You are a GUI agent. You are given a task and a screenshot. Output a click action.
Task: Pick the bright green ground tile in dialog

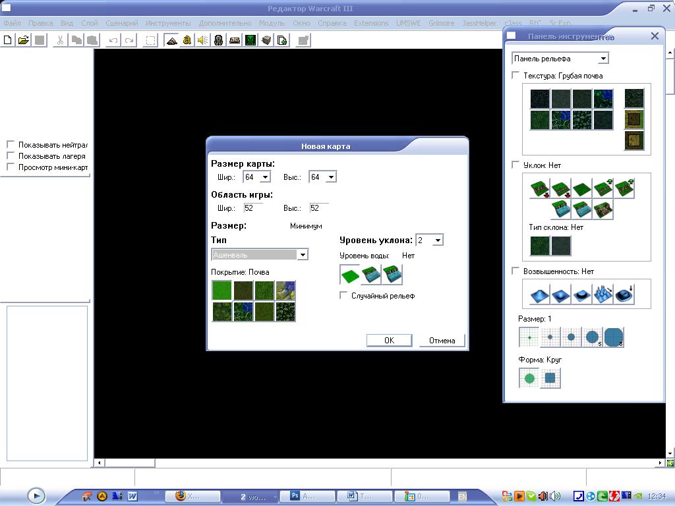[x=222, y=291]
